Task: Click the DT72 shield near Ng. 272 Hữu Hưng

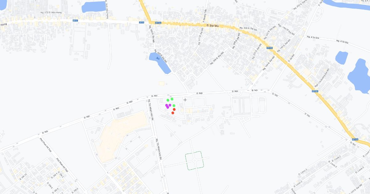Action: point(75,21)
